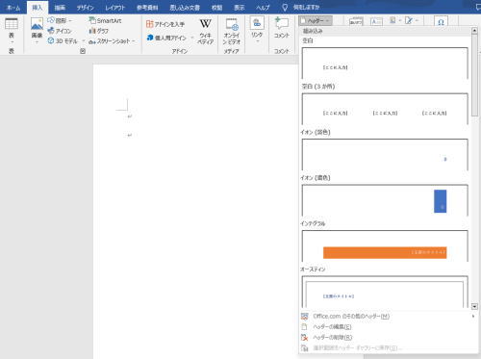Viewport: 481px width, 359px height.
Task: Select the blue イオン (濃色) header preview
Action: 385,200
